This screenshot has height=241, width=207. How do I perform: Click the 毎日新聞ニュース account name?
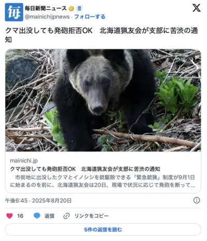click(46, 8)
